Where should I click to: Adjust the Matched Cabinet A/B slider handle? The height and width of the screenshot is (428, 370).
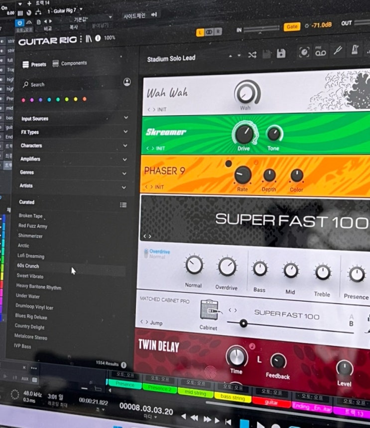pos(244,323)
